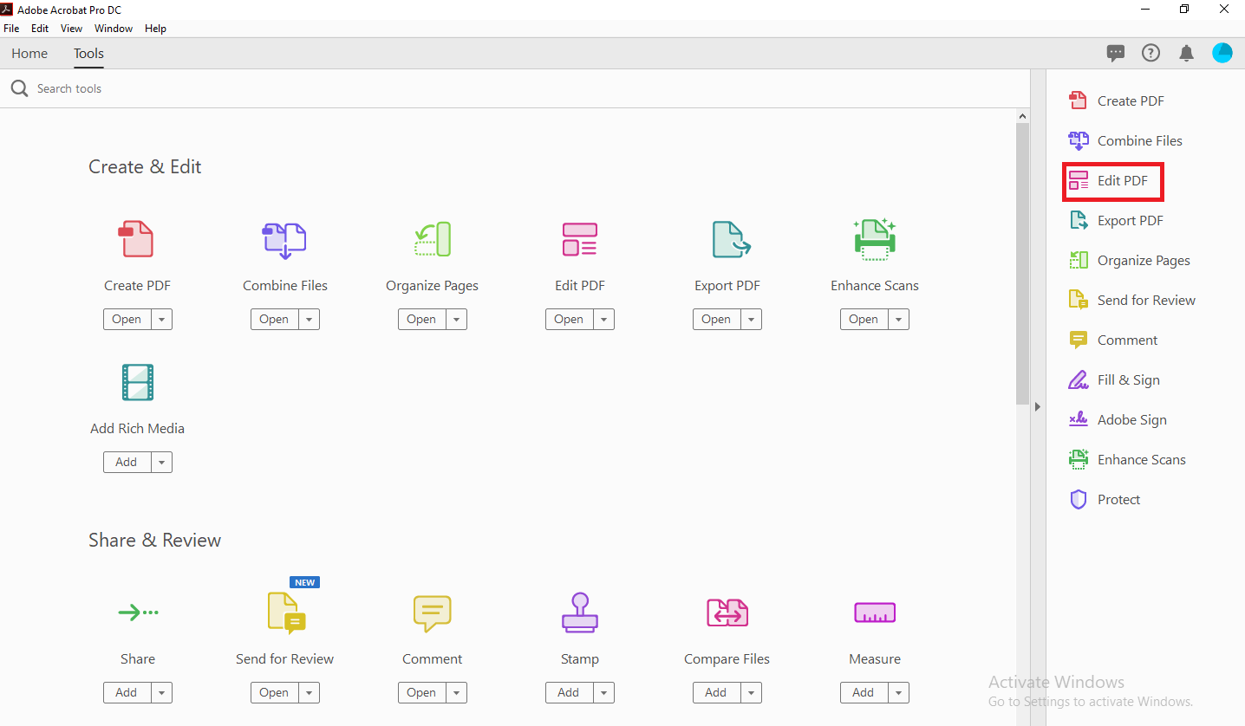
Task: Expand the Export PDF Open dropdown arrow
Action: click(x=751, y=319)
